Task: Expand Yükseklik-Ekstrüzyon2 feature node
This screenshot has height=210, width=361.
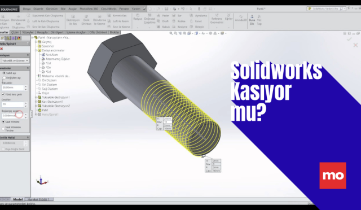Action: coord(36,106)
